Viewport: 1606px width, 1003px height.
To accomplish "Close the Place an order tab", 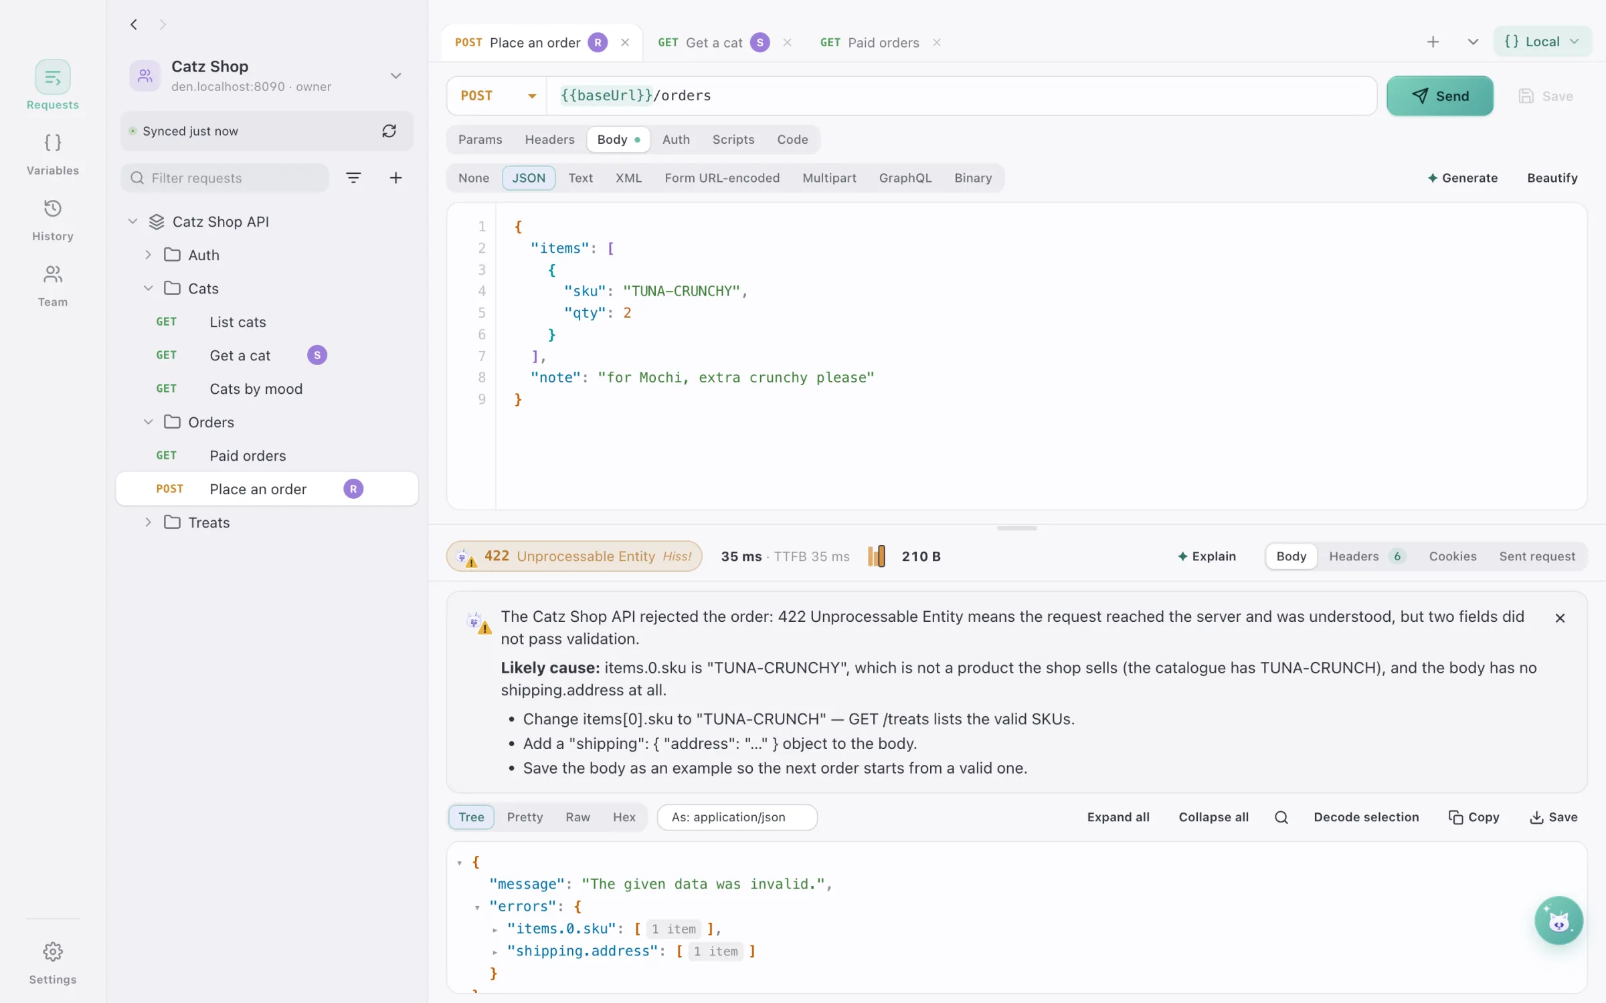I will (x=625, y=42).
